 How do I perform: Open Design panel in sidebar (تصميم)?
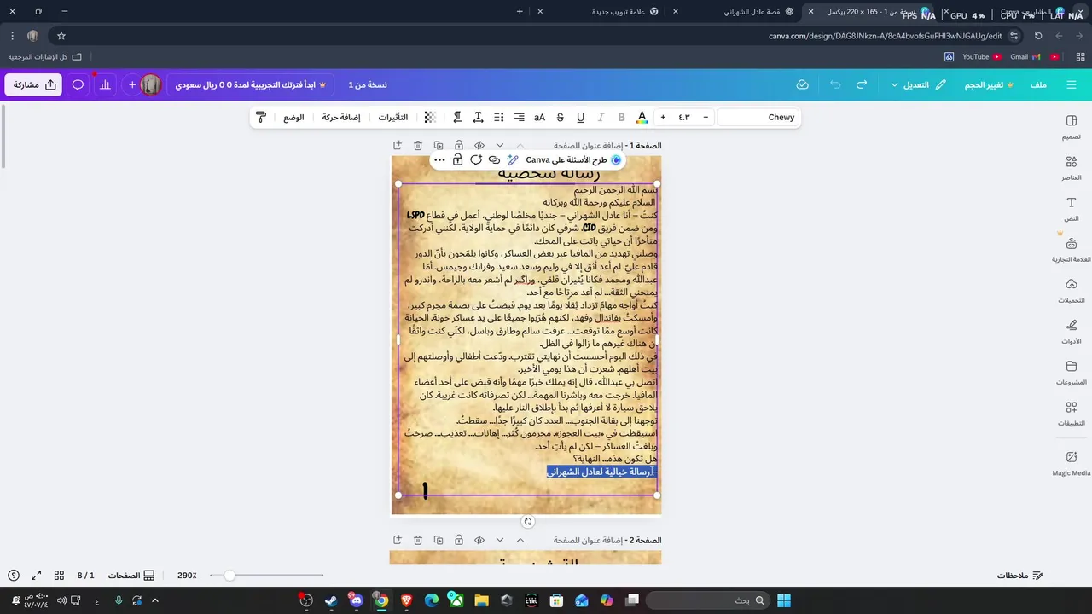tap(1071, 128)
